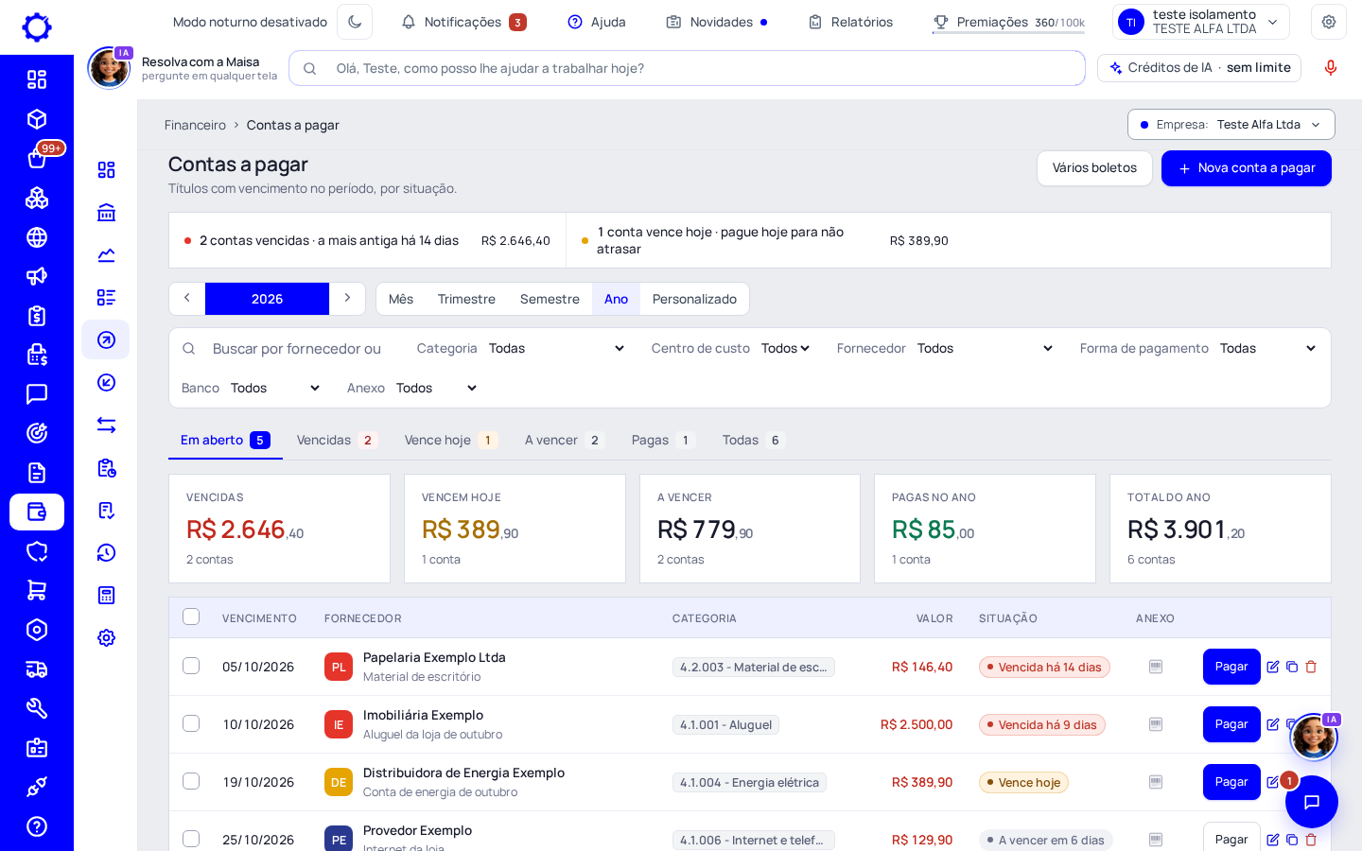Edit the Imobiliária Exemplo bill
The image size is (1362, 851).
click(x=1273, y=724)
